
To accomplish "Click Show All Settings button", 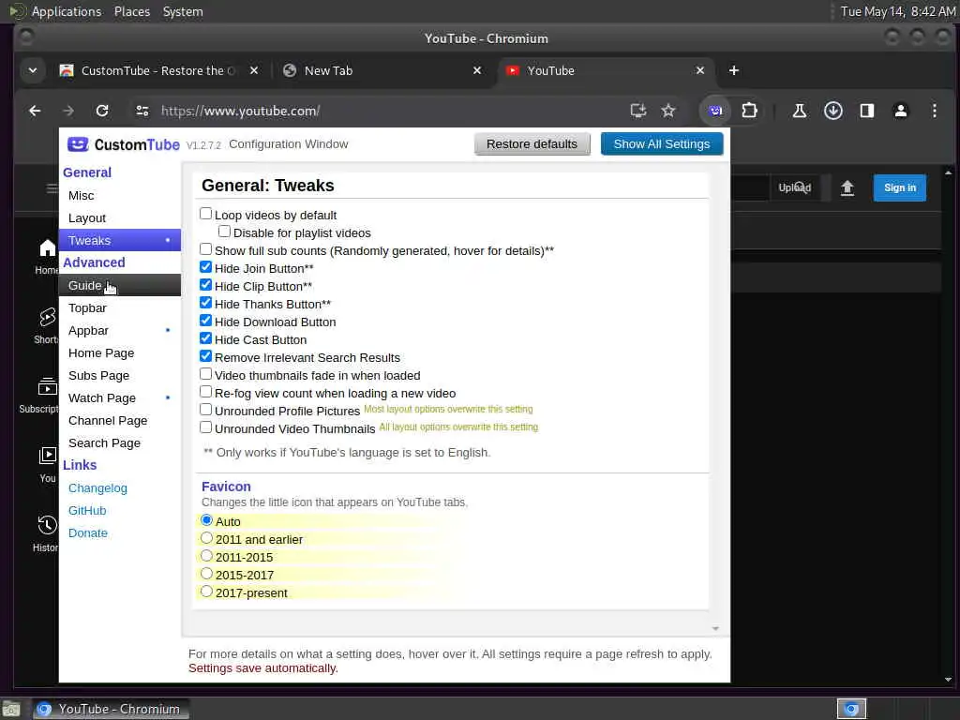I will 661,143.
